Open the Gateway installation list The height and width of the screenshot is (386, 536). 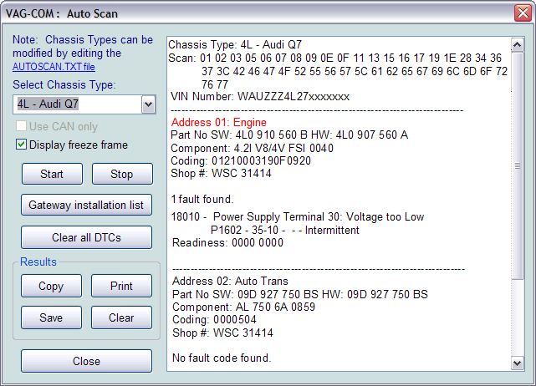coord(86,205)
